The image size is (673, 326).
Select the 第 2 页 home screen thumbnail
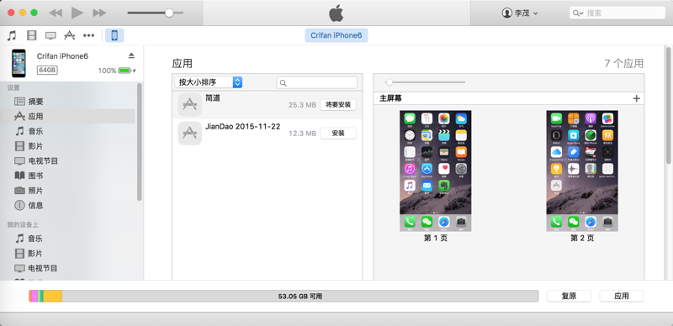[582, 171]
